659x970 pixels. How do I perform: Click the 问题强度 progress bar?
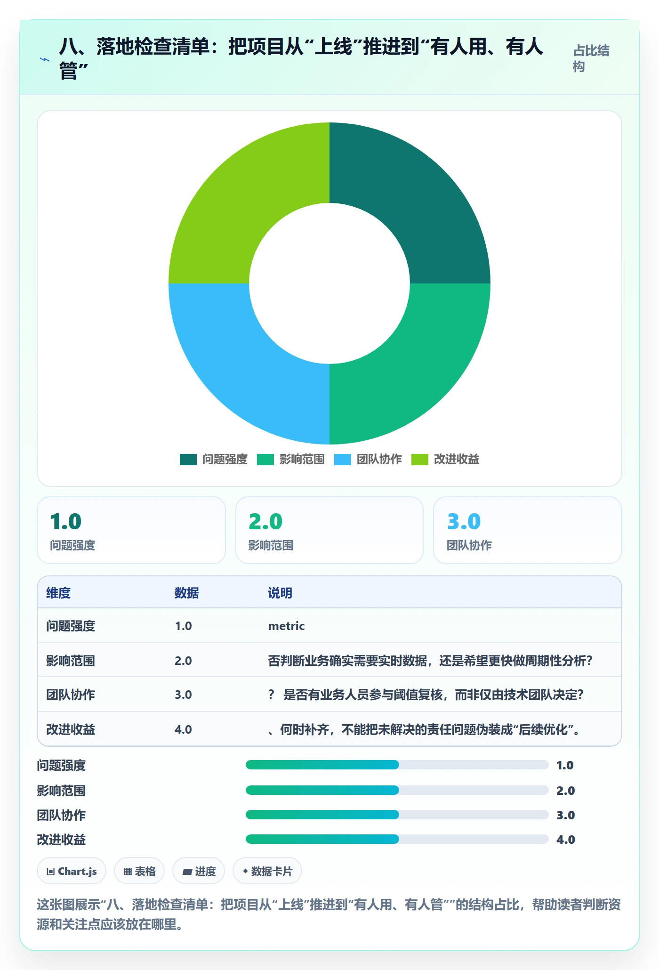[x=397, y=765]
